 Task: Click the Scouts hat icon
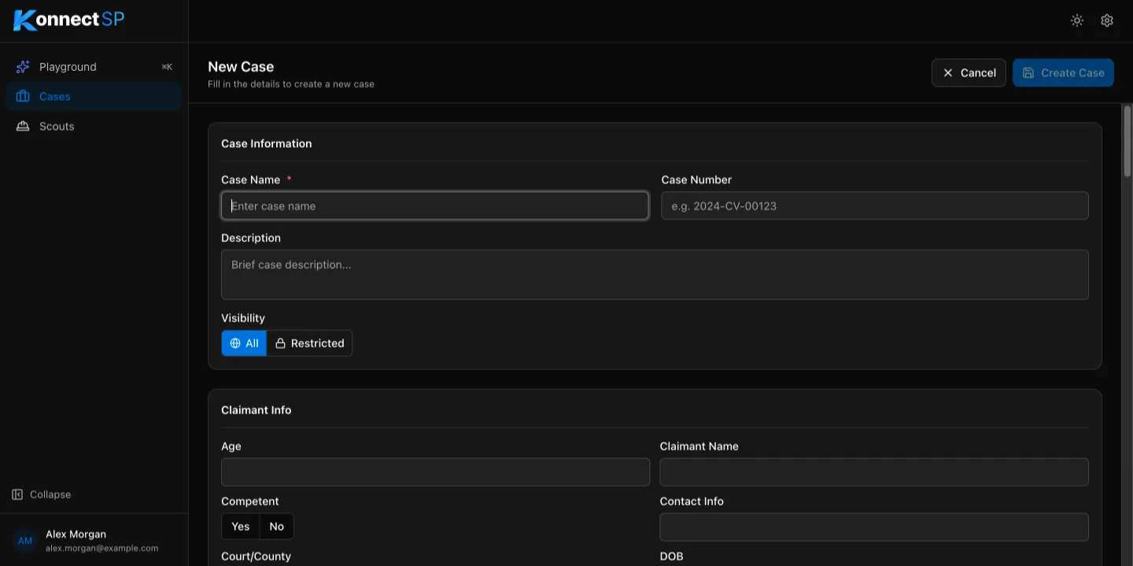[23, 127]
